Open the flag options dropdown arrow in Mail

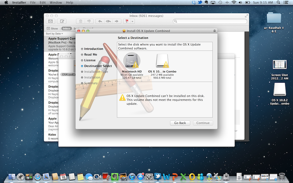[x=133, y=21]
